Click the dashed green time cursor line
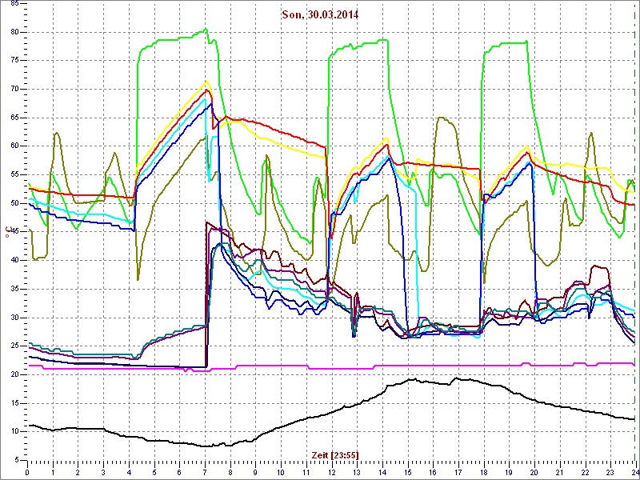The height and width of the screenshot is (480, 640). (635, 232)
